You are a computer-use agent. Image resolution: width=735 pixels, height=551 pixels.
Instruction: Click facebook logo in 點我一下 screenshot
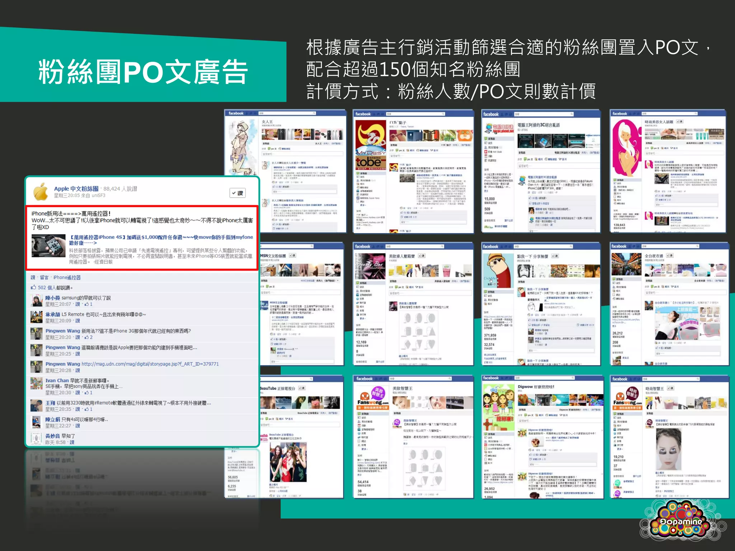(491, 246)
